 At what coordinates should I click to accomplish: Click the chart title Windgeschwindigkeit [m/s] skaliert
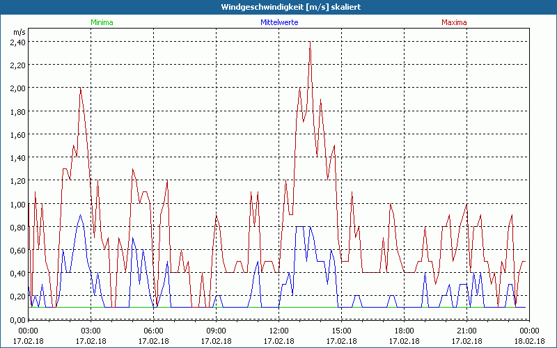pyautogui.click(x=278, y=7)
